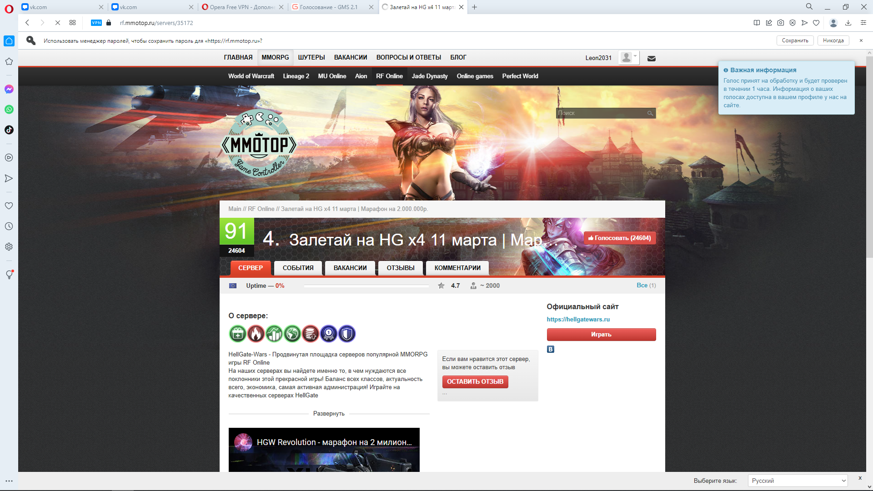
Task: Click the address bar URL
Action: [156, 23]
